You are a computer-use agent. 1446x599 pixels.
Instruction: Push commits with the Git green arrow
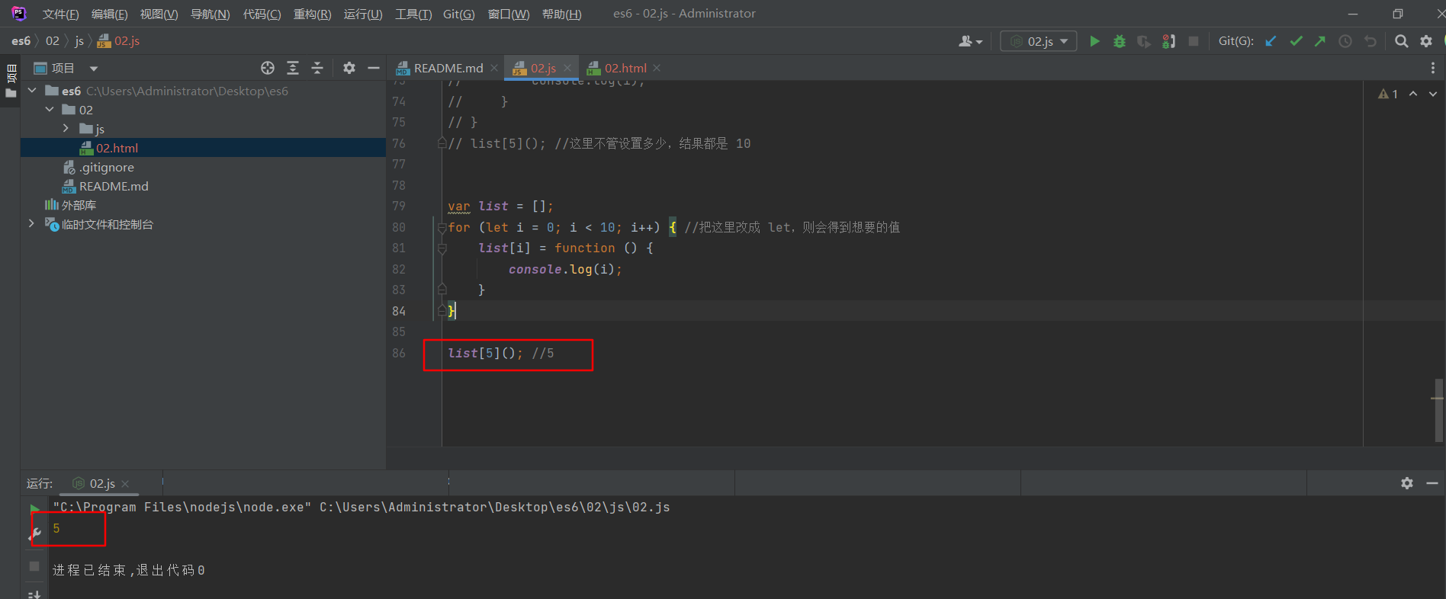[1320, 41]
